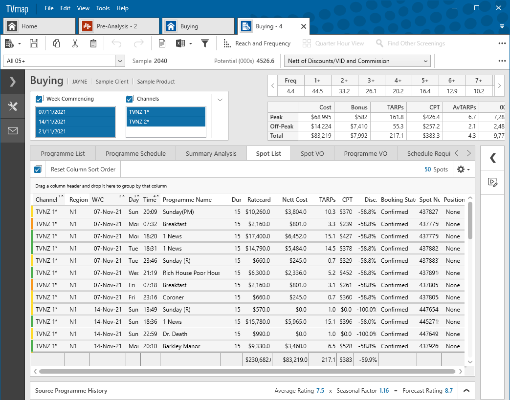Viewport: 510px width, 400px height.
Task: Open spot list settings gear
Action: 464,169
